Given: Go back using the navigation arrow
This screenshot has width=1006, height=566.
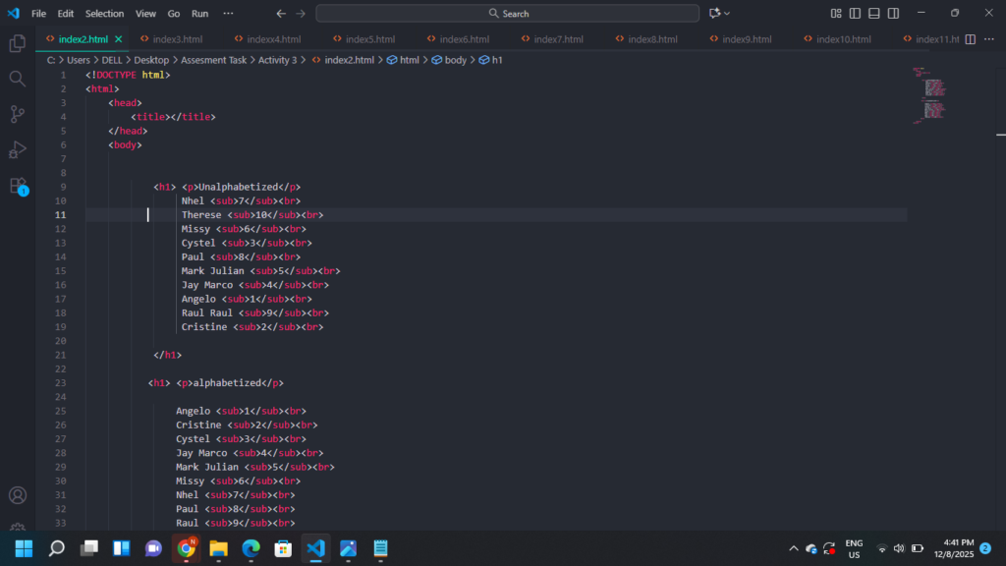Looking at the screenshot, I should click(x=281, y=14).
